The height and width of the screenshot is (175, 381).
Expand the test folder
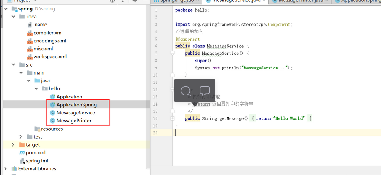[x=21, y=137]
